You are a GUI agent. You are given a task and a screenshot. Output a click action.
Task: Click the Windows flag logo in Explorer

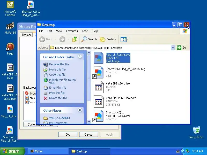click(x=185, y=31)
